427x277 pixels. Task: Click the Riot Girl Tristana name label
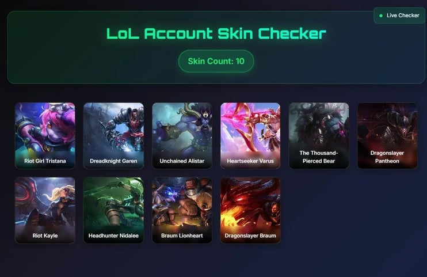[45, 161]
